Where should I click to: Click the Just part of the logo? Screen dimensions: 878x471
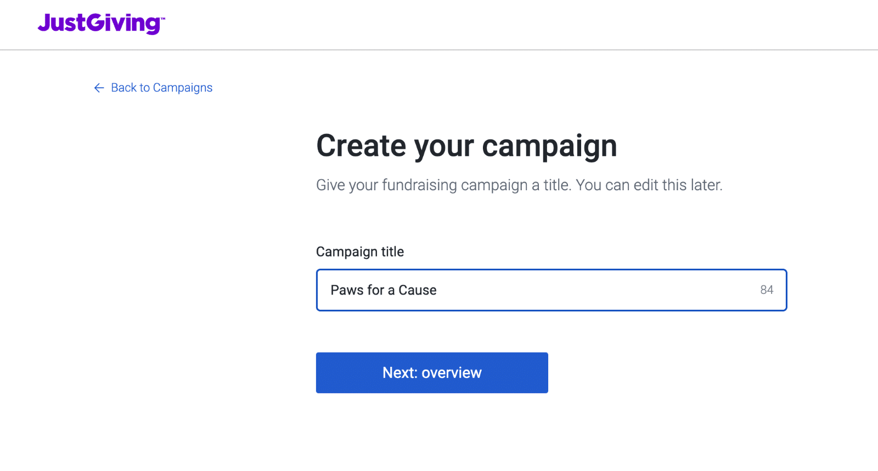click(62, 23)
